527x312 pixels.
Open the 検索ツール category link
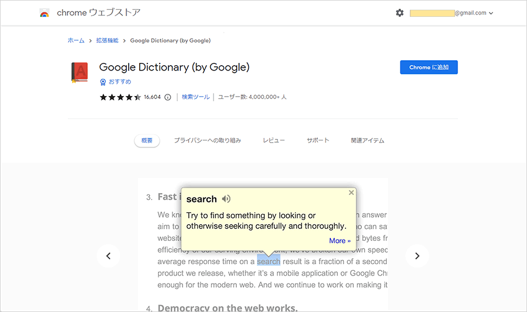click(196, 97)
